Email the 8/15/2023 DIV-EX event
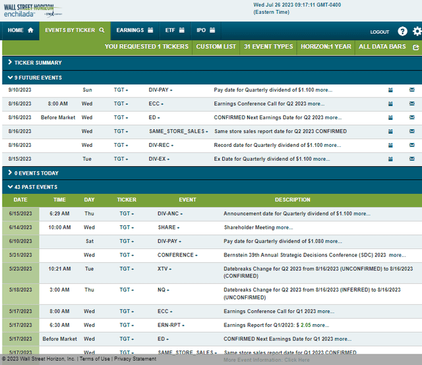This screenshot has height=365, width=422. click(x=411, y=159)
